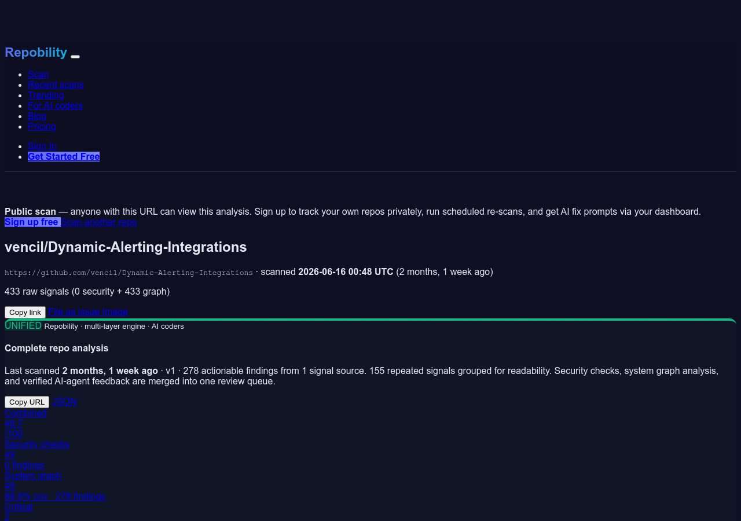Go to Recent scans
The image size is (741, 521).
coord(56,85)
